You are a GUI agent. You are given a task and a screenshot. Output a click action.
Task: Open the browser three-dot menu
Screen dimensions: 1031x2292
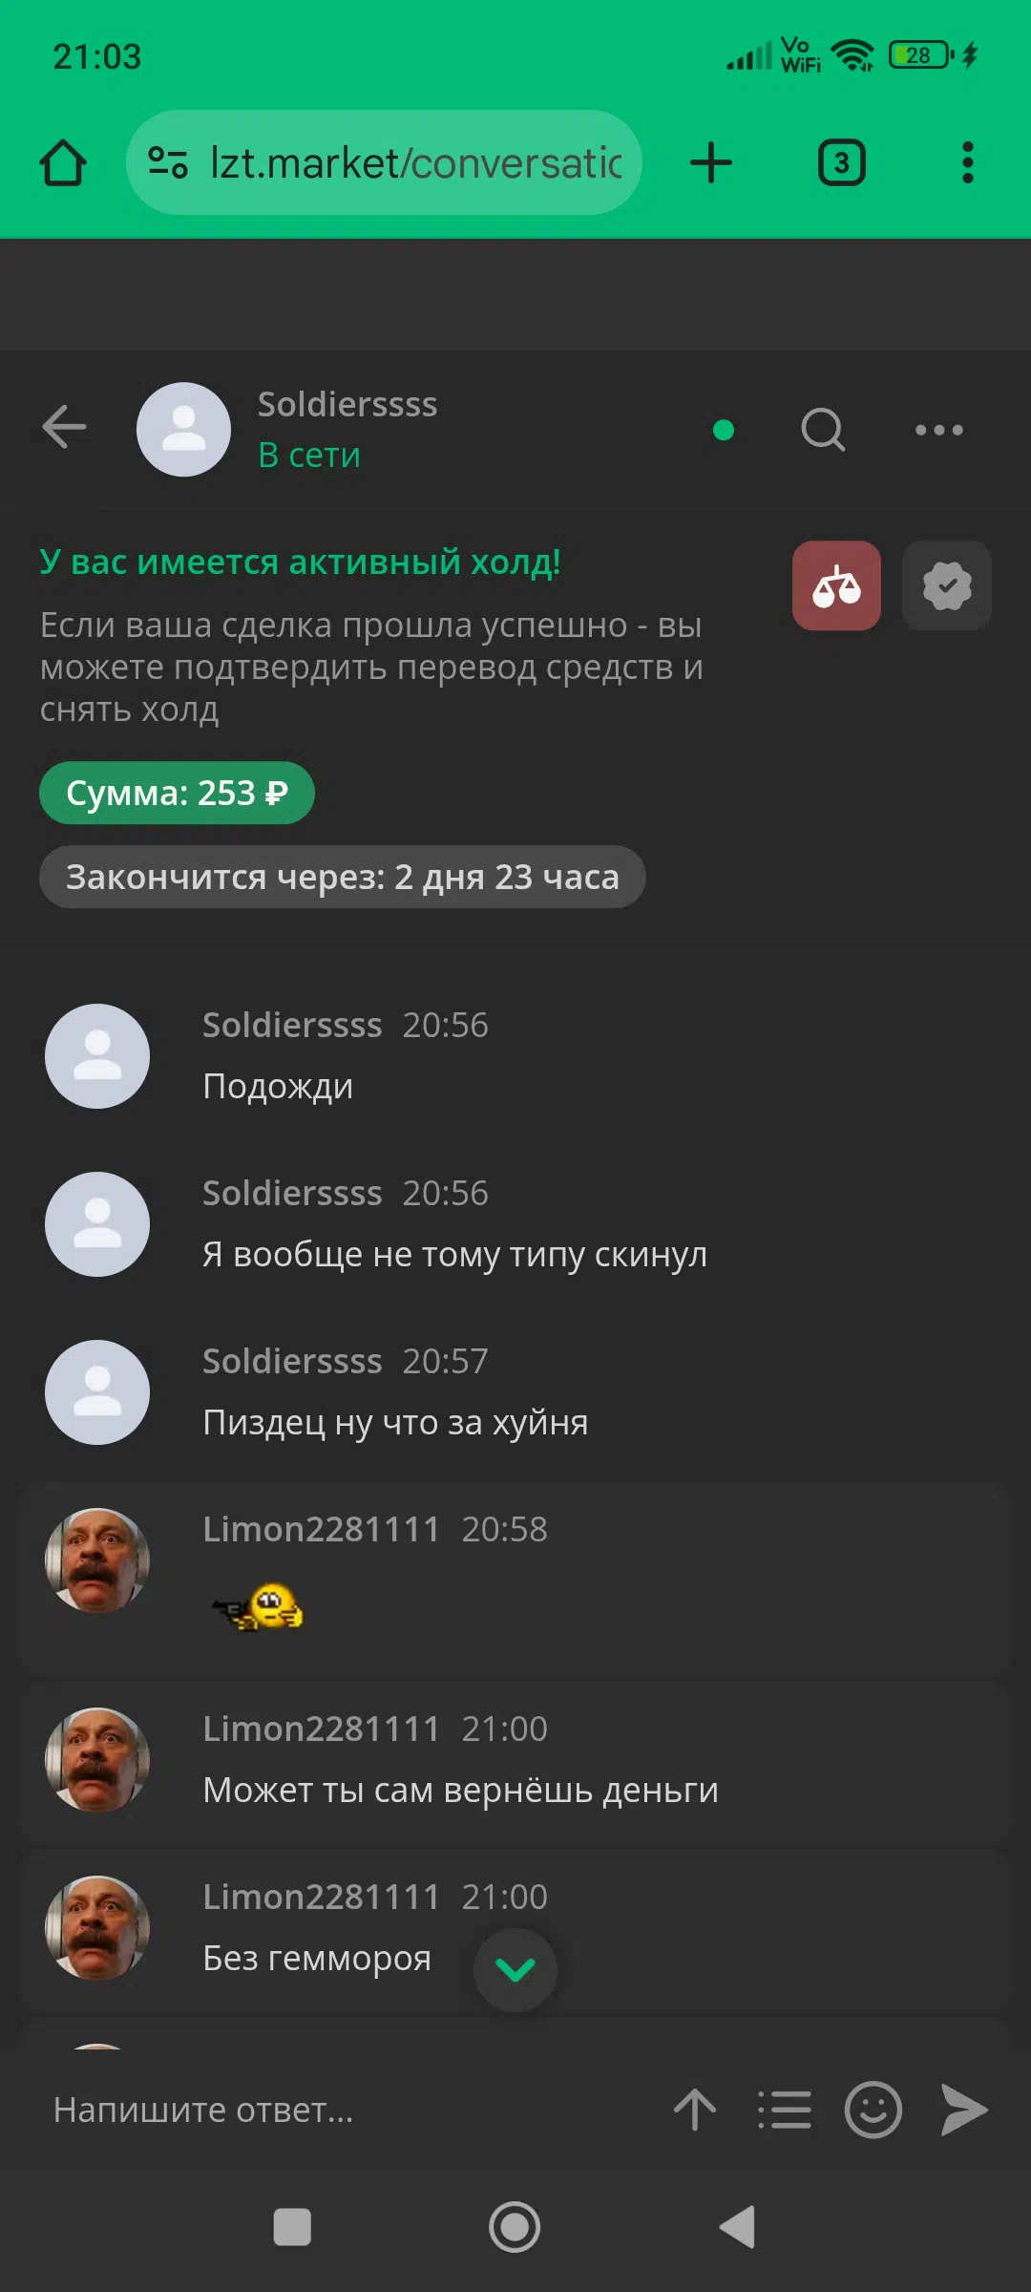coord(968,162)
